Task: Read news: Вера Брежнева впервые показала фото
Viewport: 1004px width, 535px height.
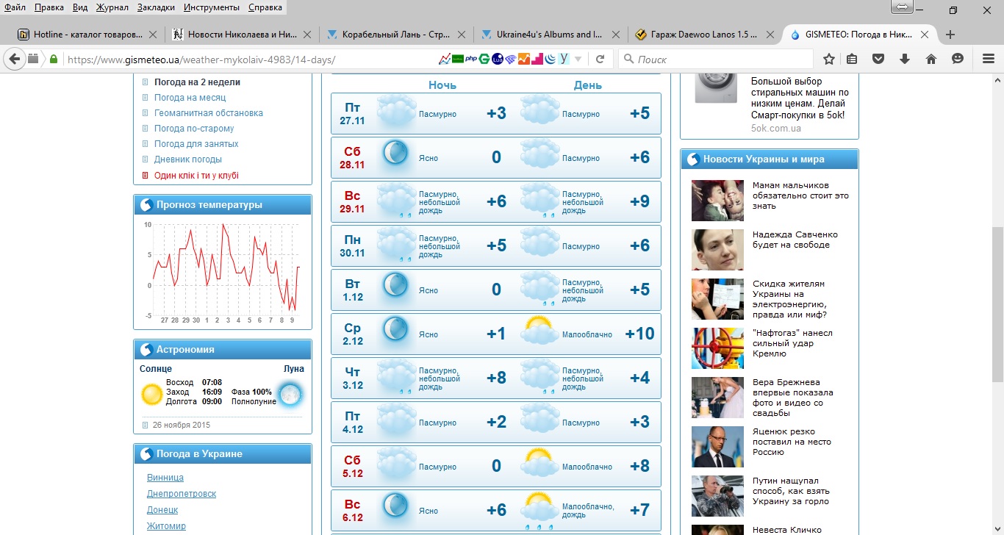Action: click(793, 398)
